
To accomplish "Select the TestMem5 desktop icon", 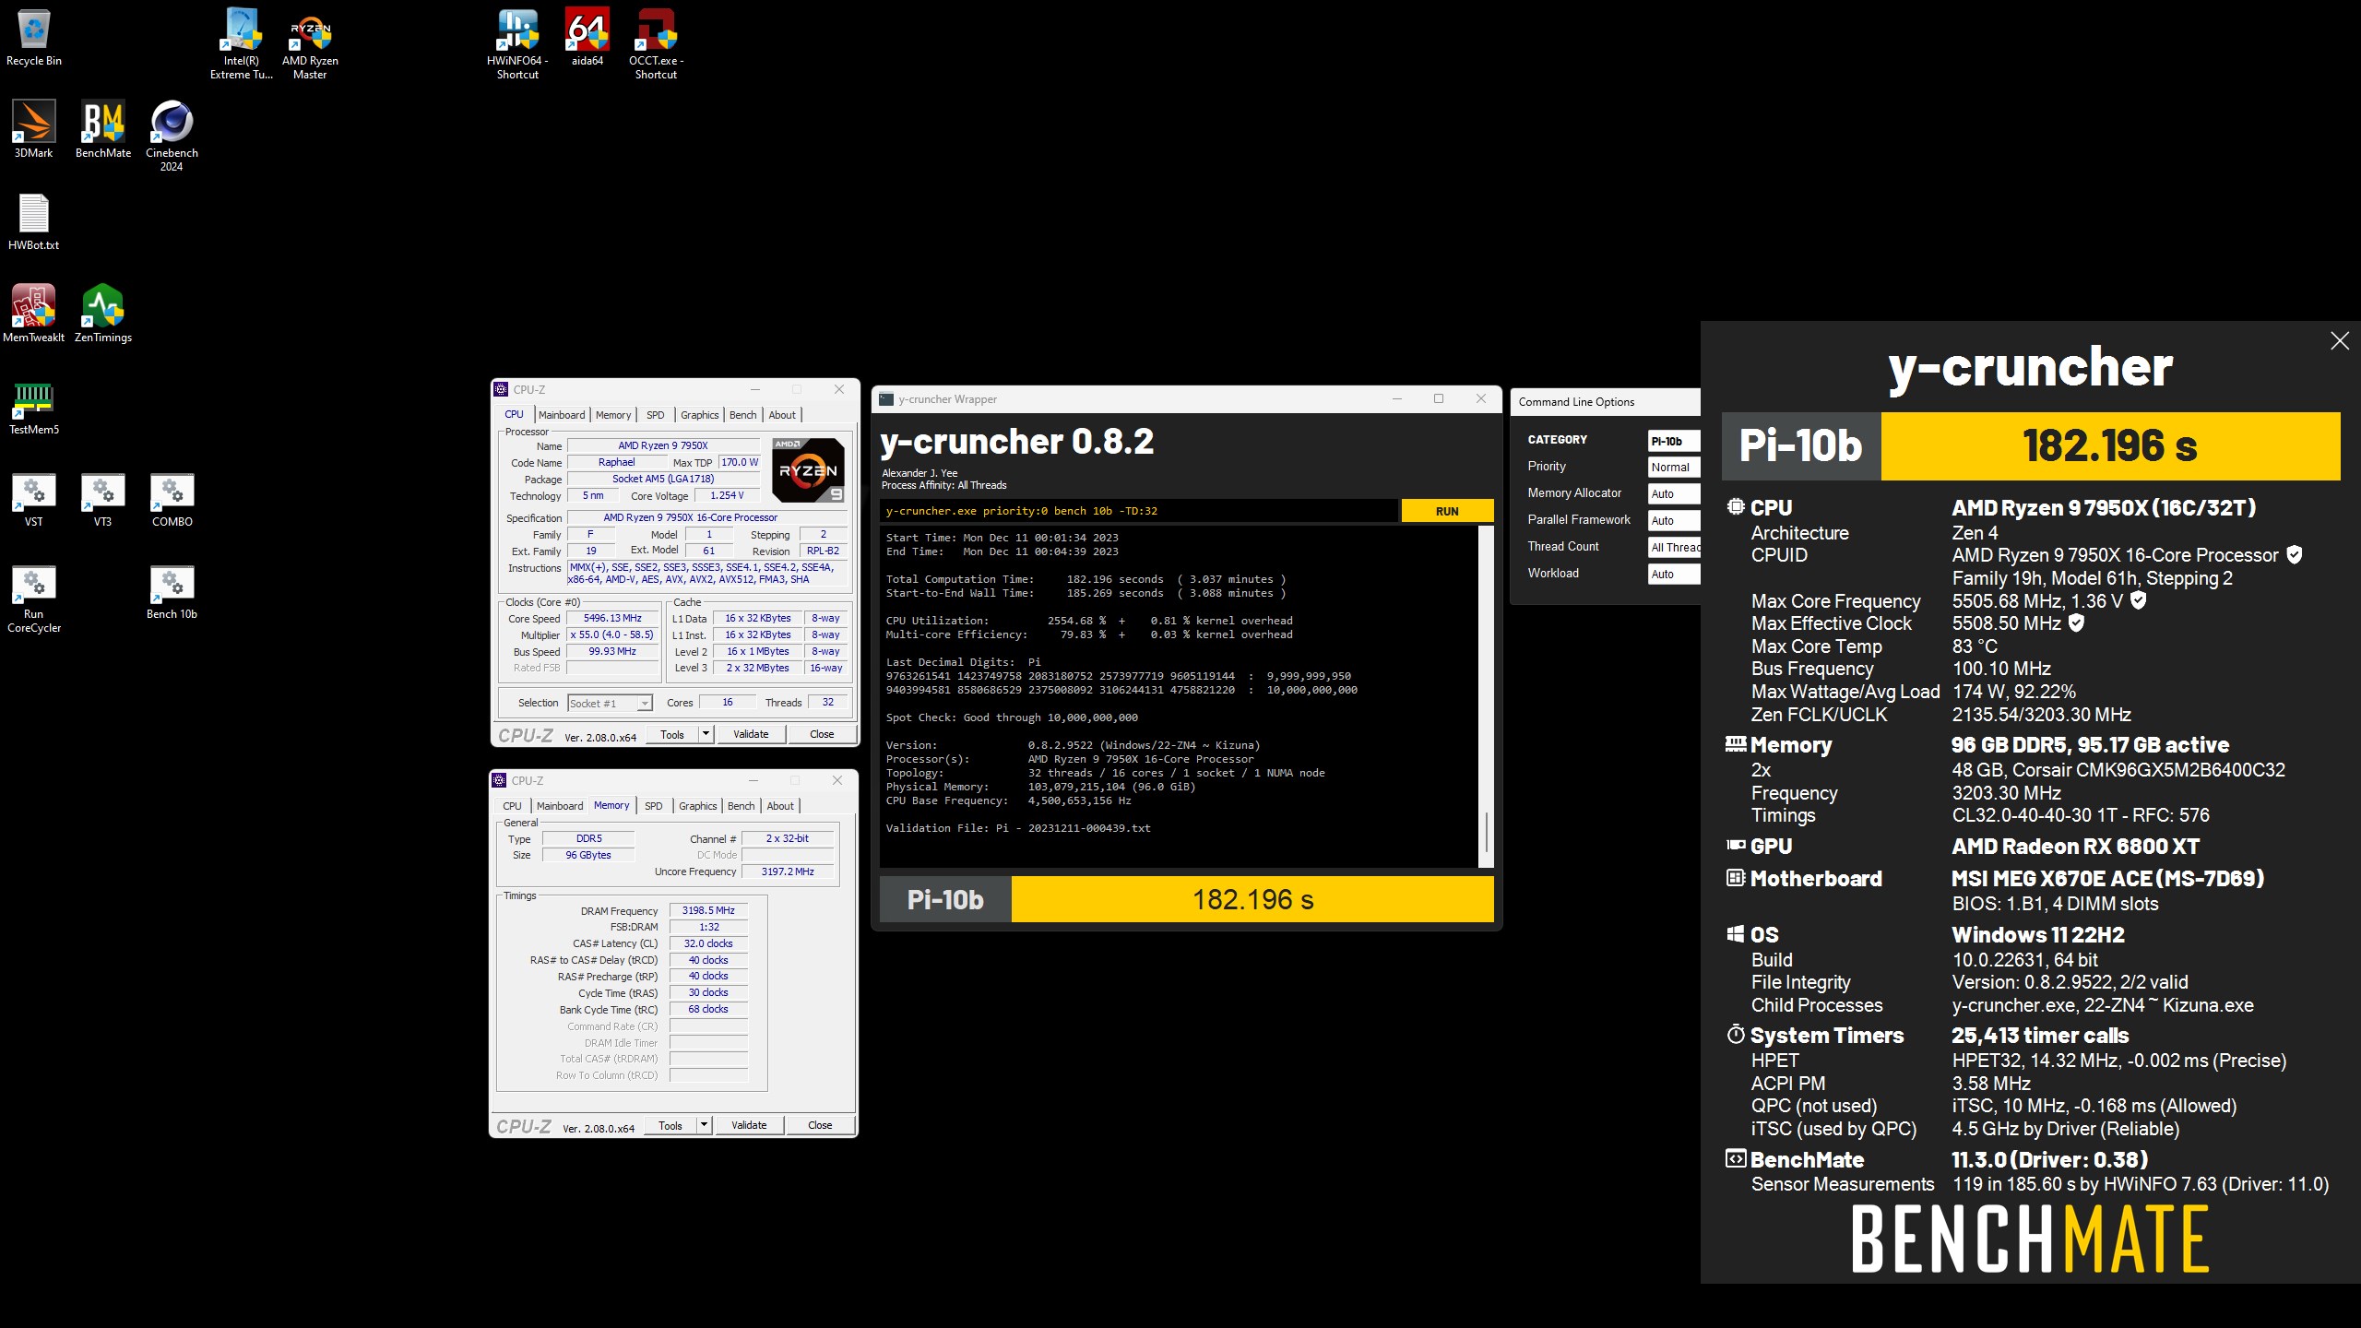I will tap(34, 406).
